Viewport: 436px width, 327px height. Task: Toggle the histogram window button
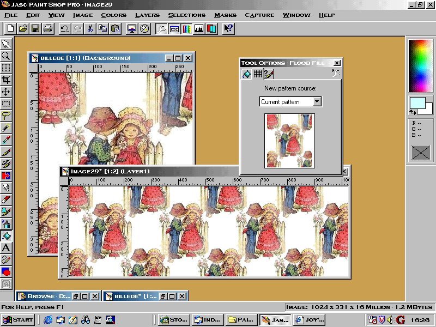tap(199, 28)
